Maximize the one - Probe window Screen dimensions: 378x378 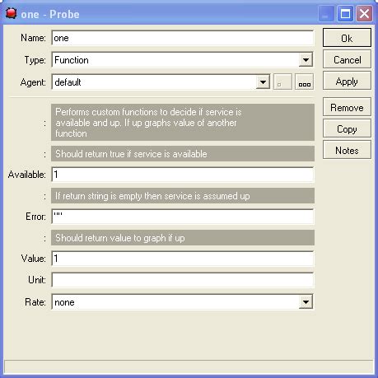(x=345, y=13)
